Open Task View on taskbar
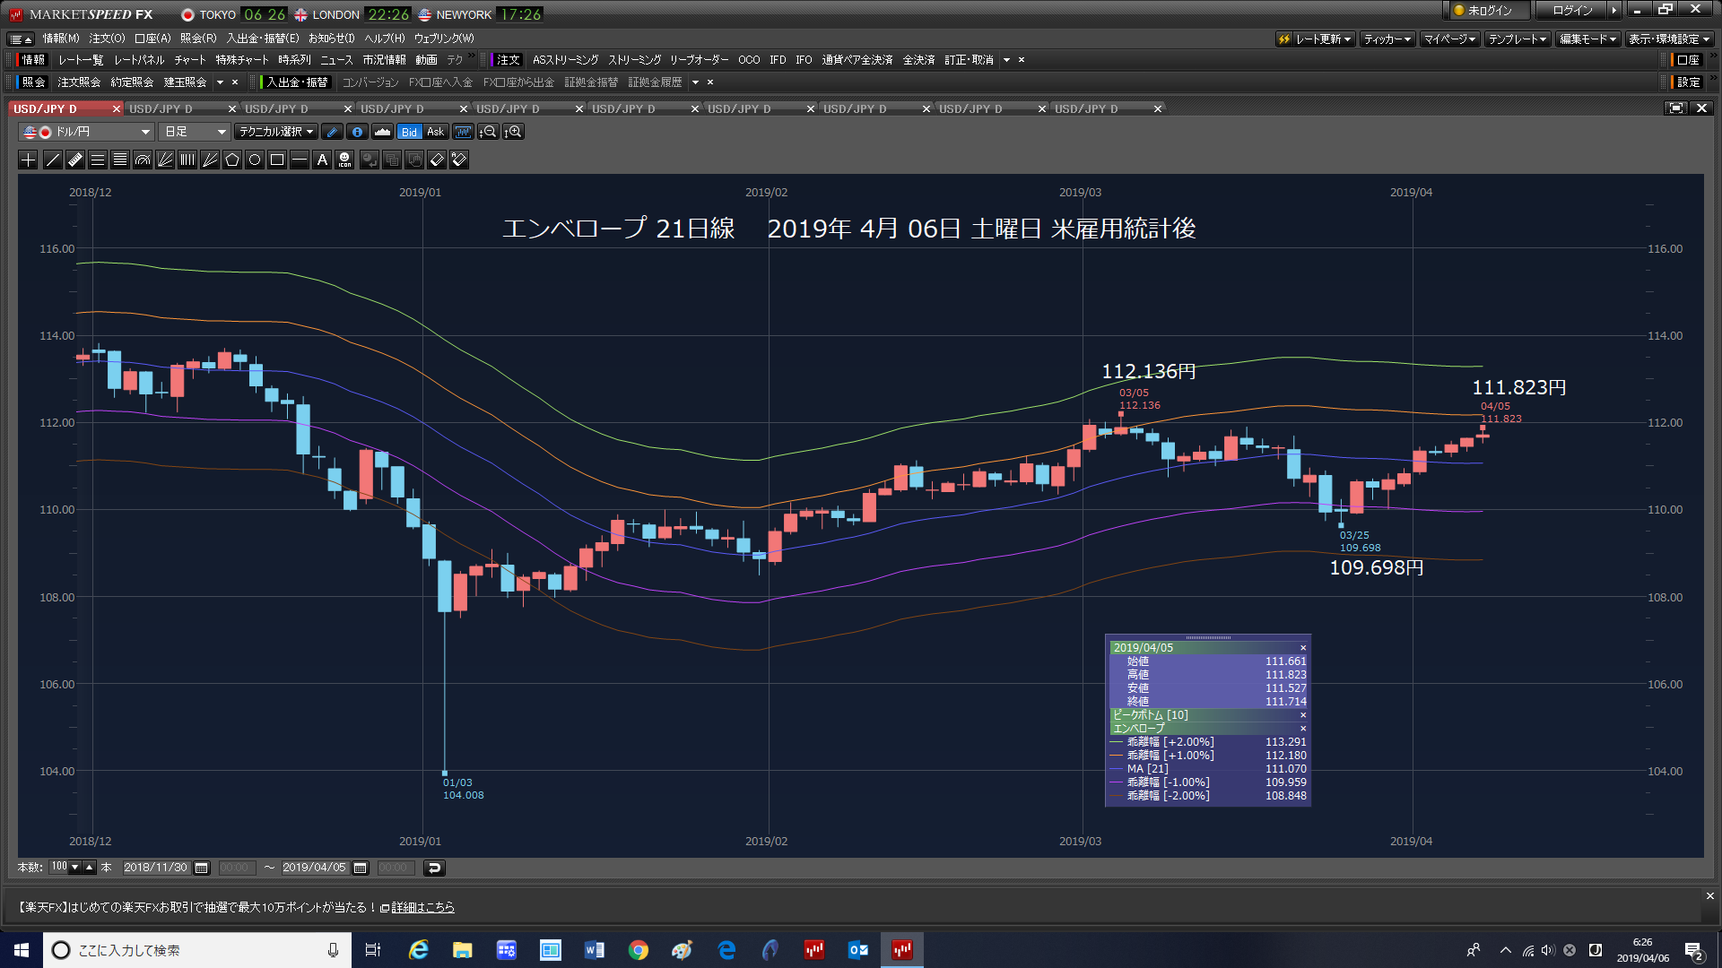This screenshot has width=1722, height=968. coord(373,950)
